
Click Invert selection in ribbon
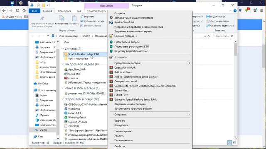220,26
